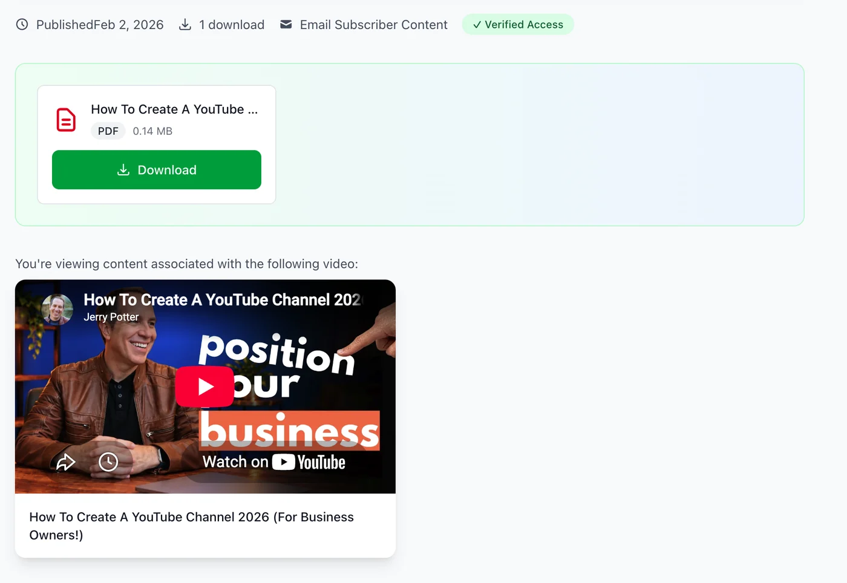847x583 pixels.
Task: Open Watch on YouTube link
Action: (x=273, y=462)
